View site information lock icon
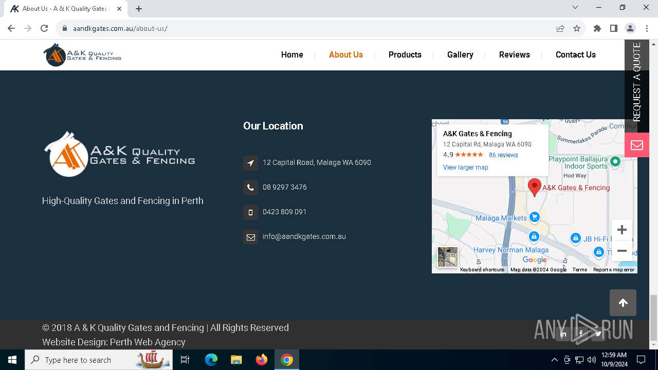Viewport: 658px width, 370px height. [64, 28]
